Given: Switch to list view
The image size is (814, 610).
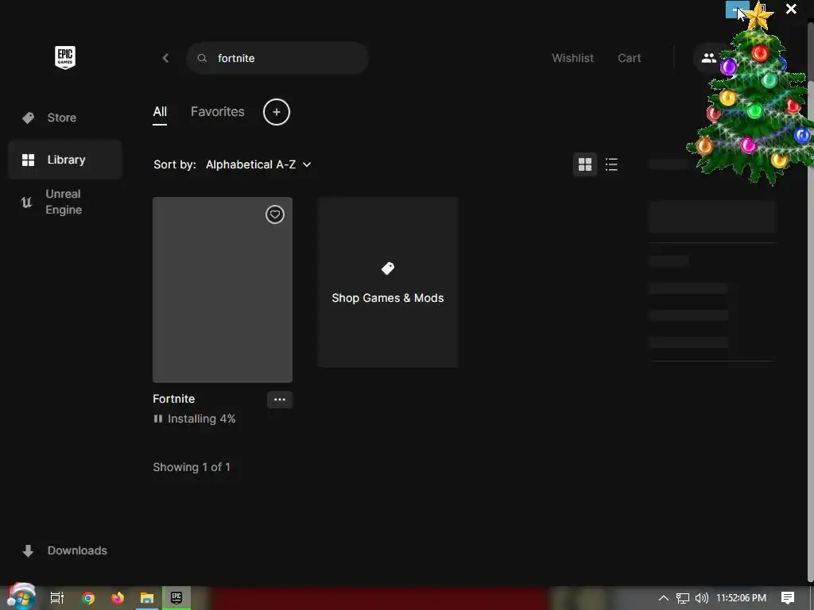Looking at the screenshot, I should pyautogui.click(x=611, y=164).
